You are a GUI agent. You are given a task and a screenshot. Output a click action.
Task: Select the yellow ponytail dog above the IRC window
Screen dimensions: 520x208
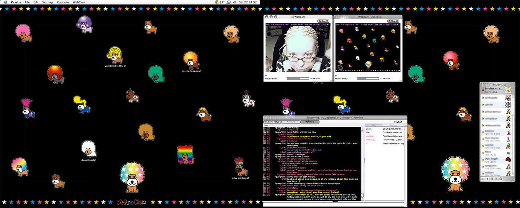342,104
